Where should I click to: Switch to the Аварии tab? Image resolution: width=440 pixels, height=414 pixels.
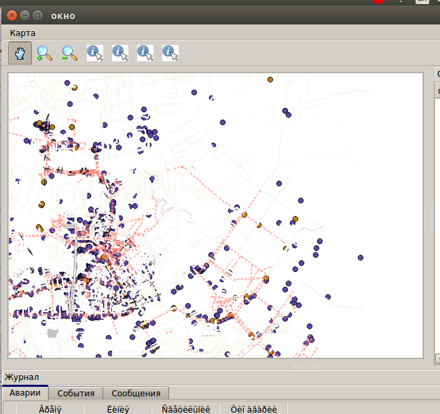pyautogui.click(x=24, y=393)
